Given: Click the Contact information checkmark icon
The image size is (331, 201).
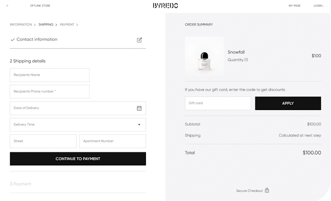Looking at the screenshot, I should pyautogui.click(x=13, y=40).
